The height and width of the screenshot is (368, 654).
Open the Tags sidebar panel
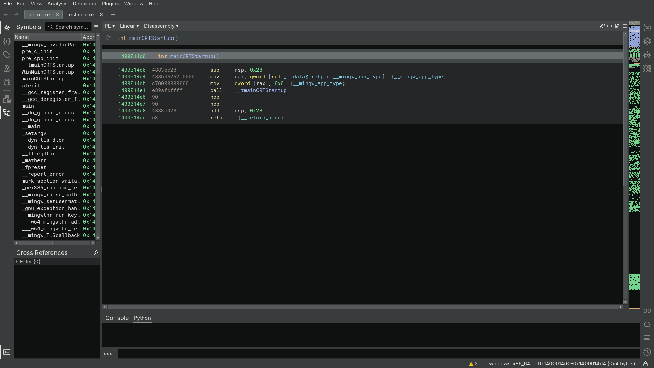[x=7, y=55]
